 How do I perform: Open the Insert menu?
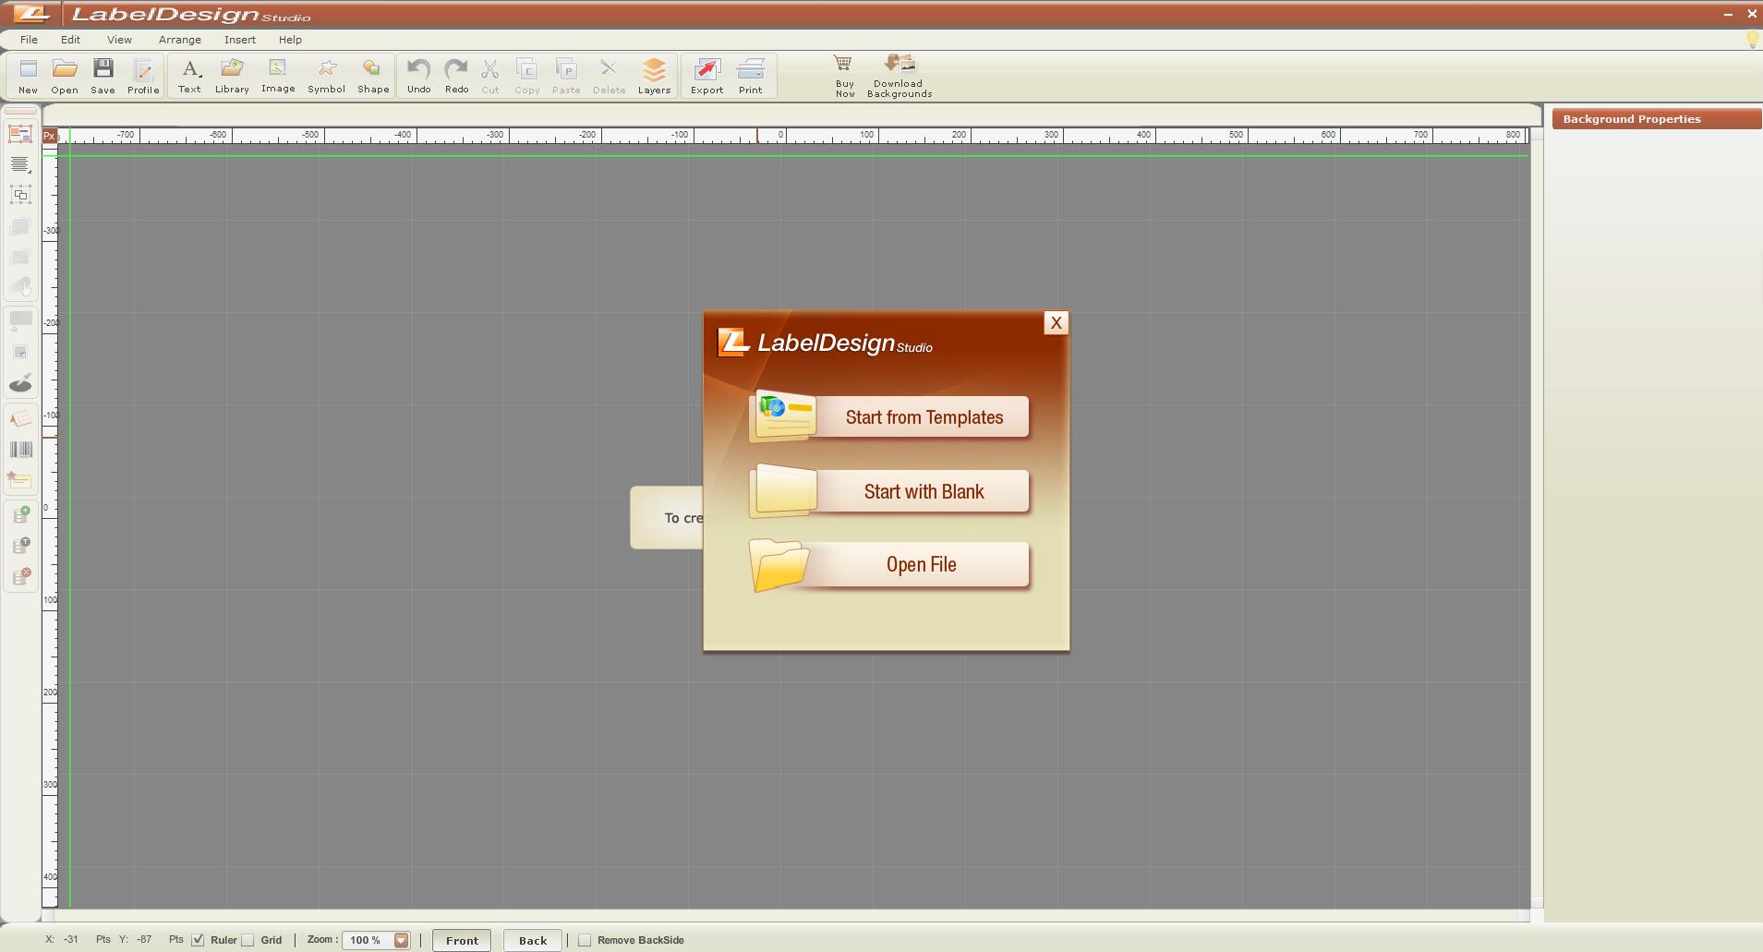(x=240, y=40)
